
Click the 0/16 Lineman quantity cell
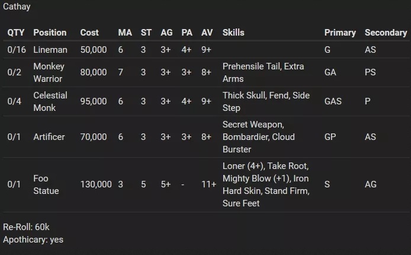[x=17, y=50]
